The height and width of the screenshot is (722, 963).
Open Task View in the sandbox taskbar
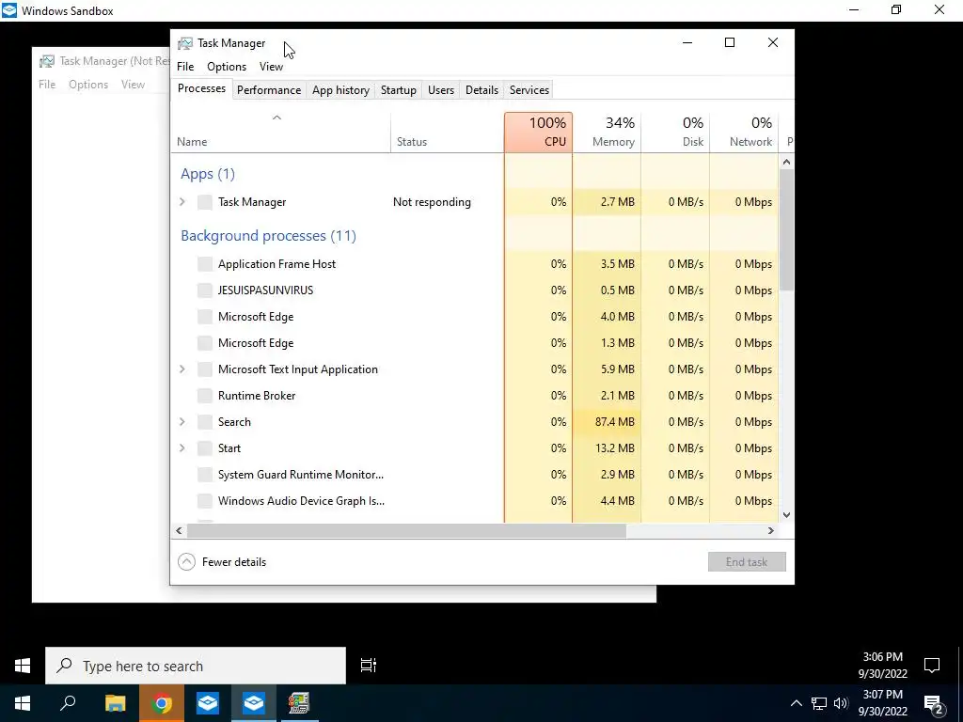pyautogui.click(x=368, y=666)
